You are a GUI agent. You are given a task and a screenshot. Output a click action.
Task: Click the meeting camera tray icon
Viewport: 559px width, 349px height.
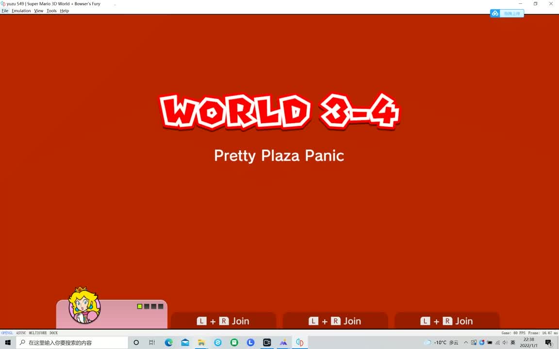pos(474,343)
